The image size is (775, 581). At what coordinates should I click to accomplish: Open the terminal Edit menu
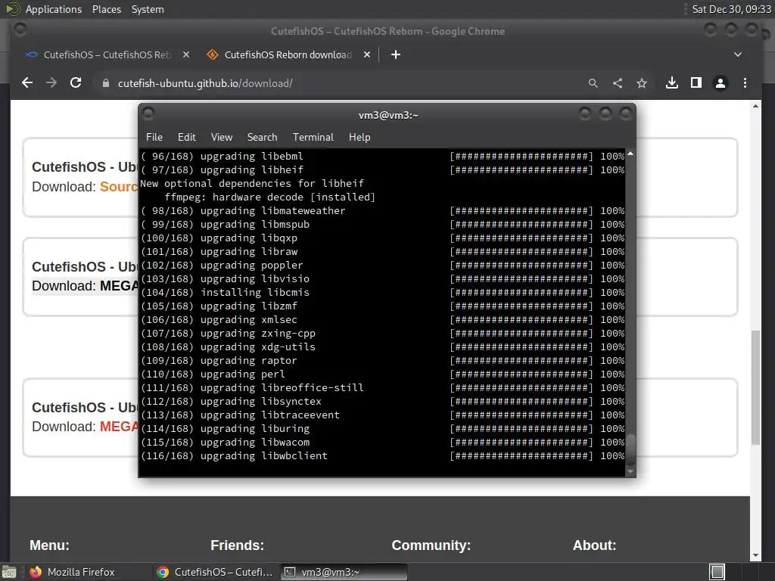click(x=187, y=138)
